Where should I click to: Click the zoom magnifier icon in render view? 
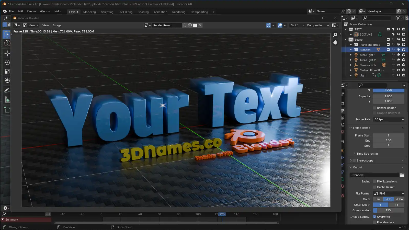[x=335, y=35]
